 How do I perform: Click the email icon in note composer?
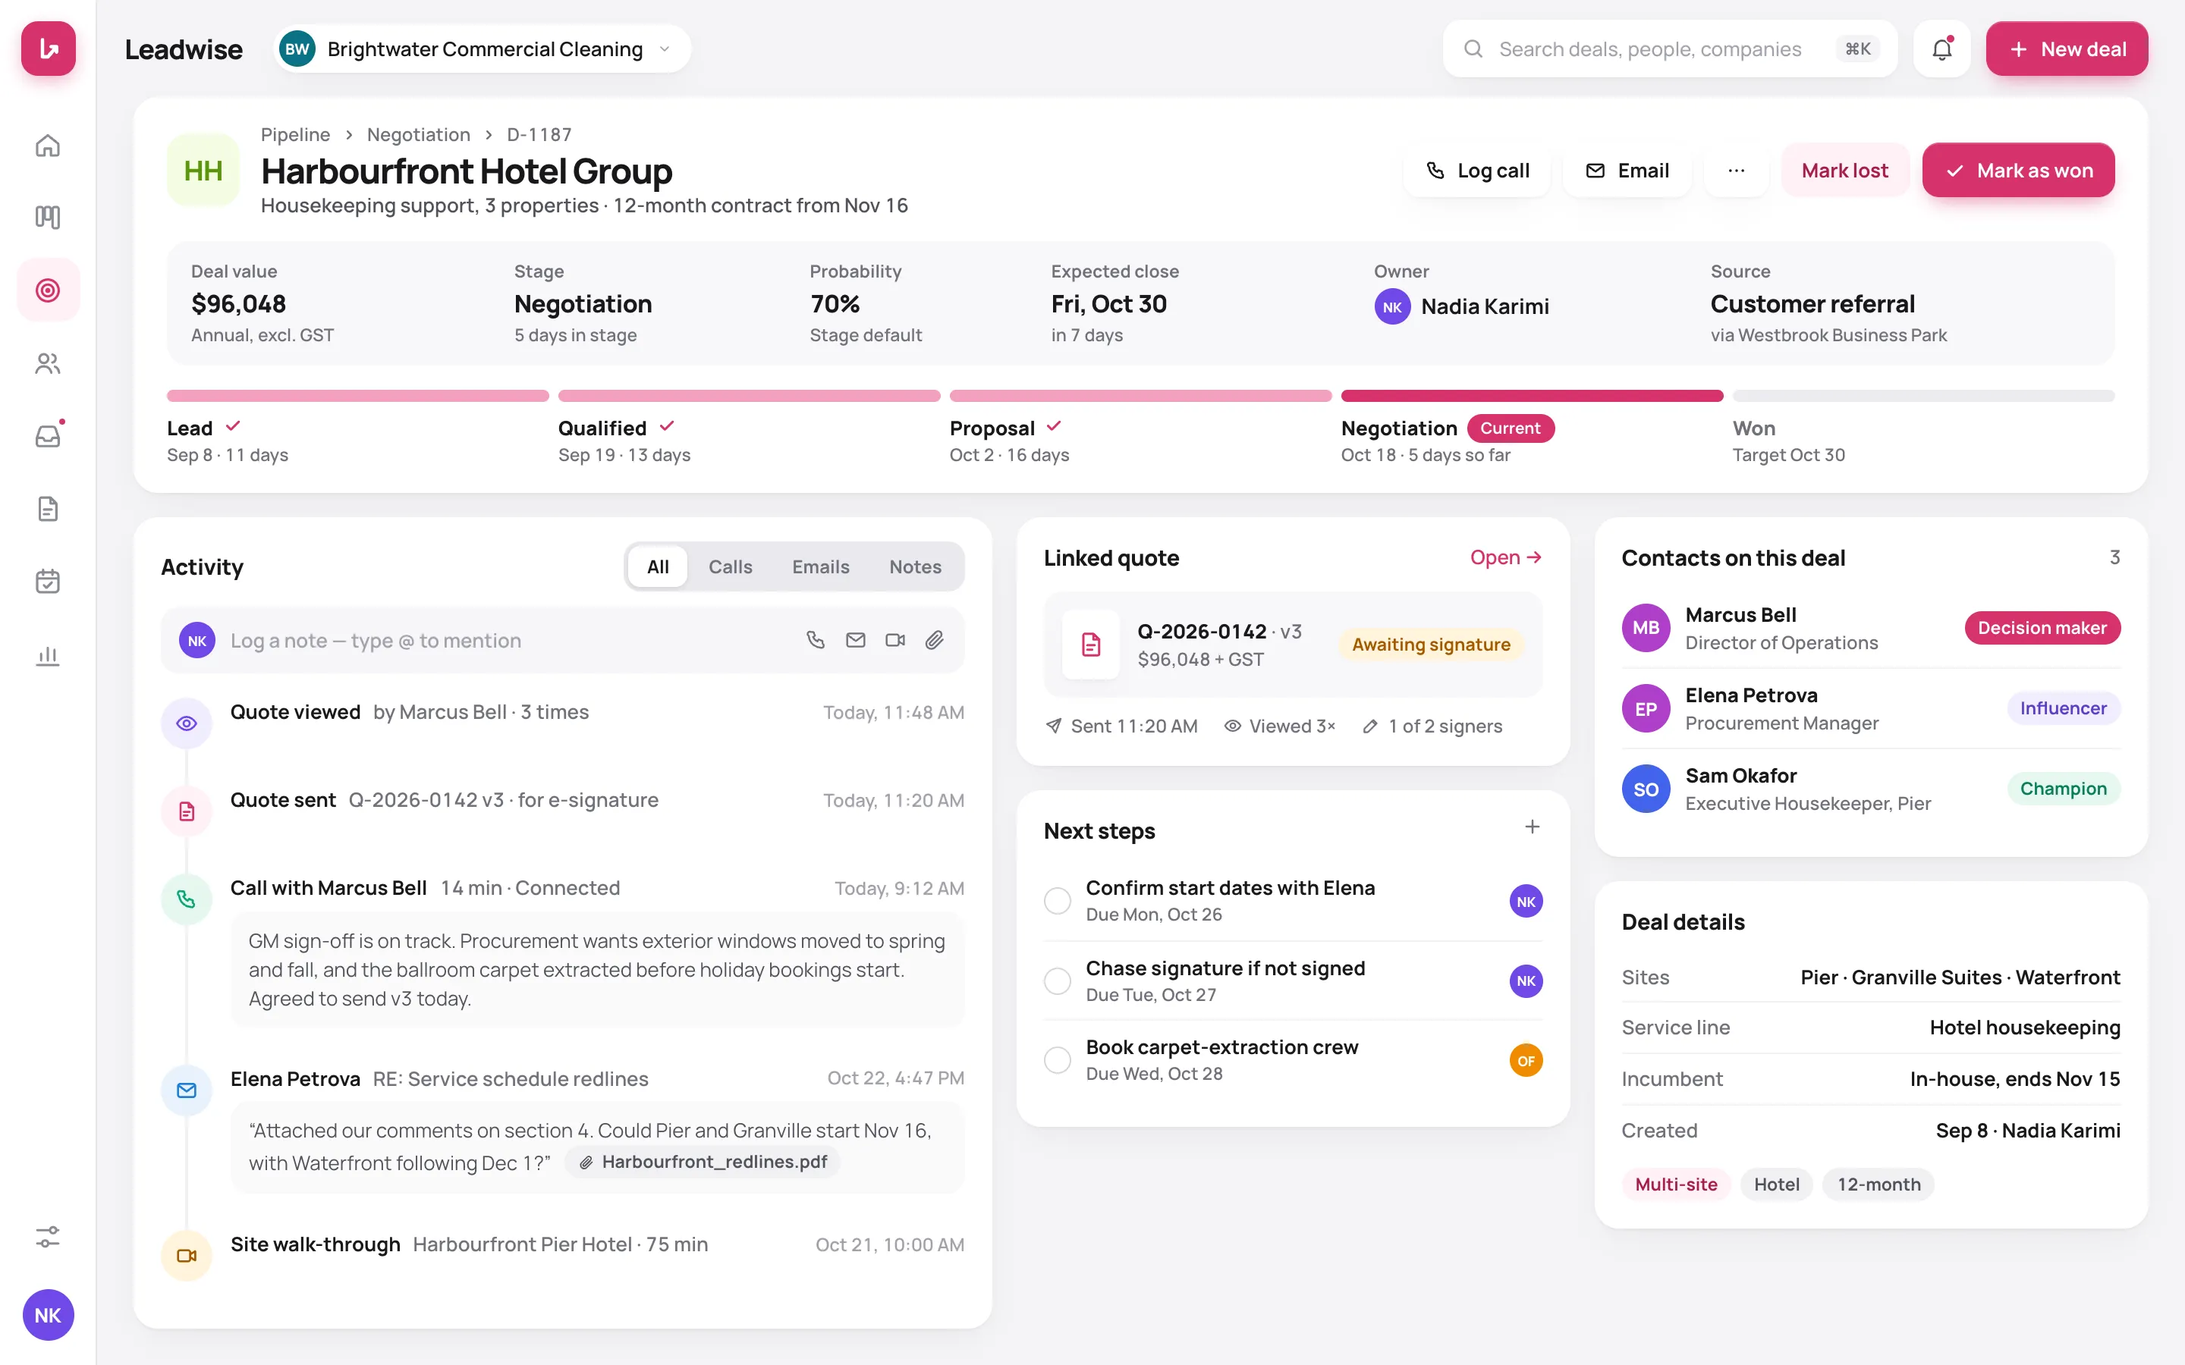click(855, 640)
